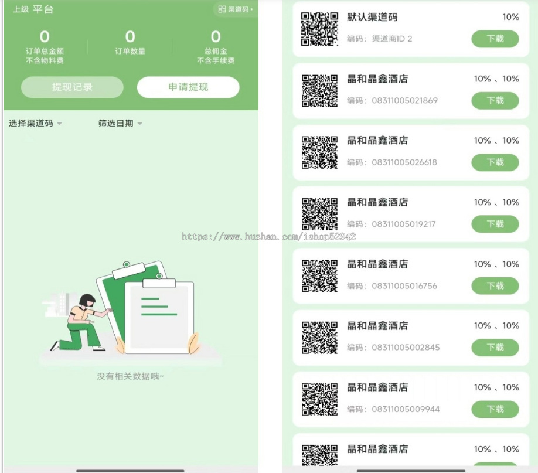Expand the 筛选日期 dropdown

point(120,123)
